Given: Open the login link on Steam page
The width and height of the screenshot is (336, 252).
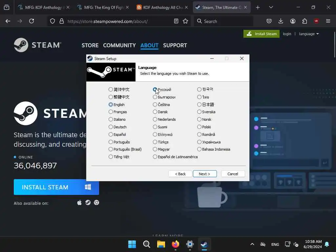Looking at the screenshot, I should click(287, 34).
